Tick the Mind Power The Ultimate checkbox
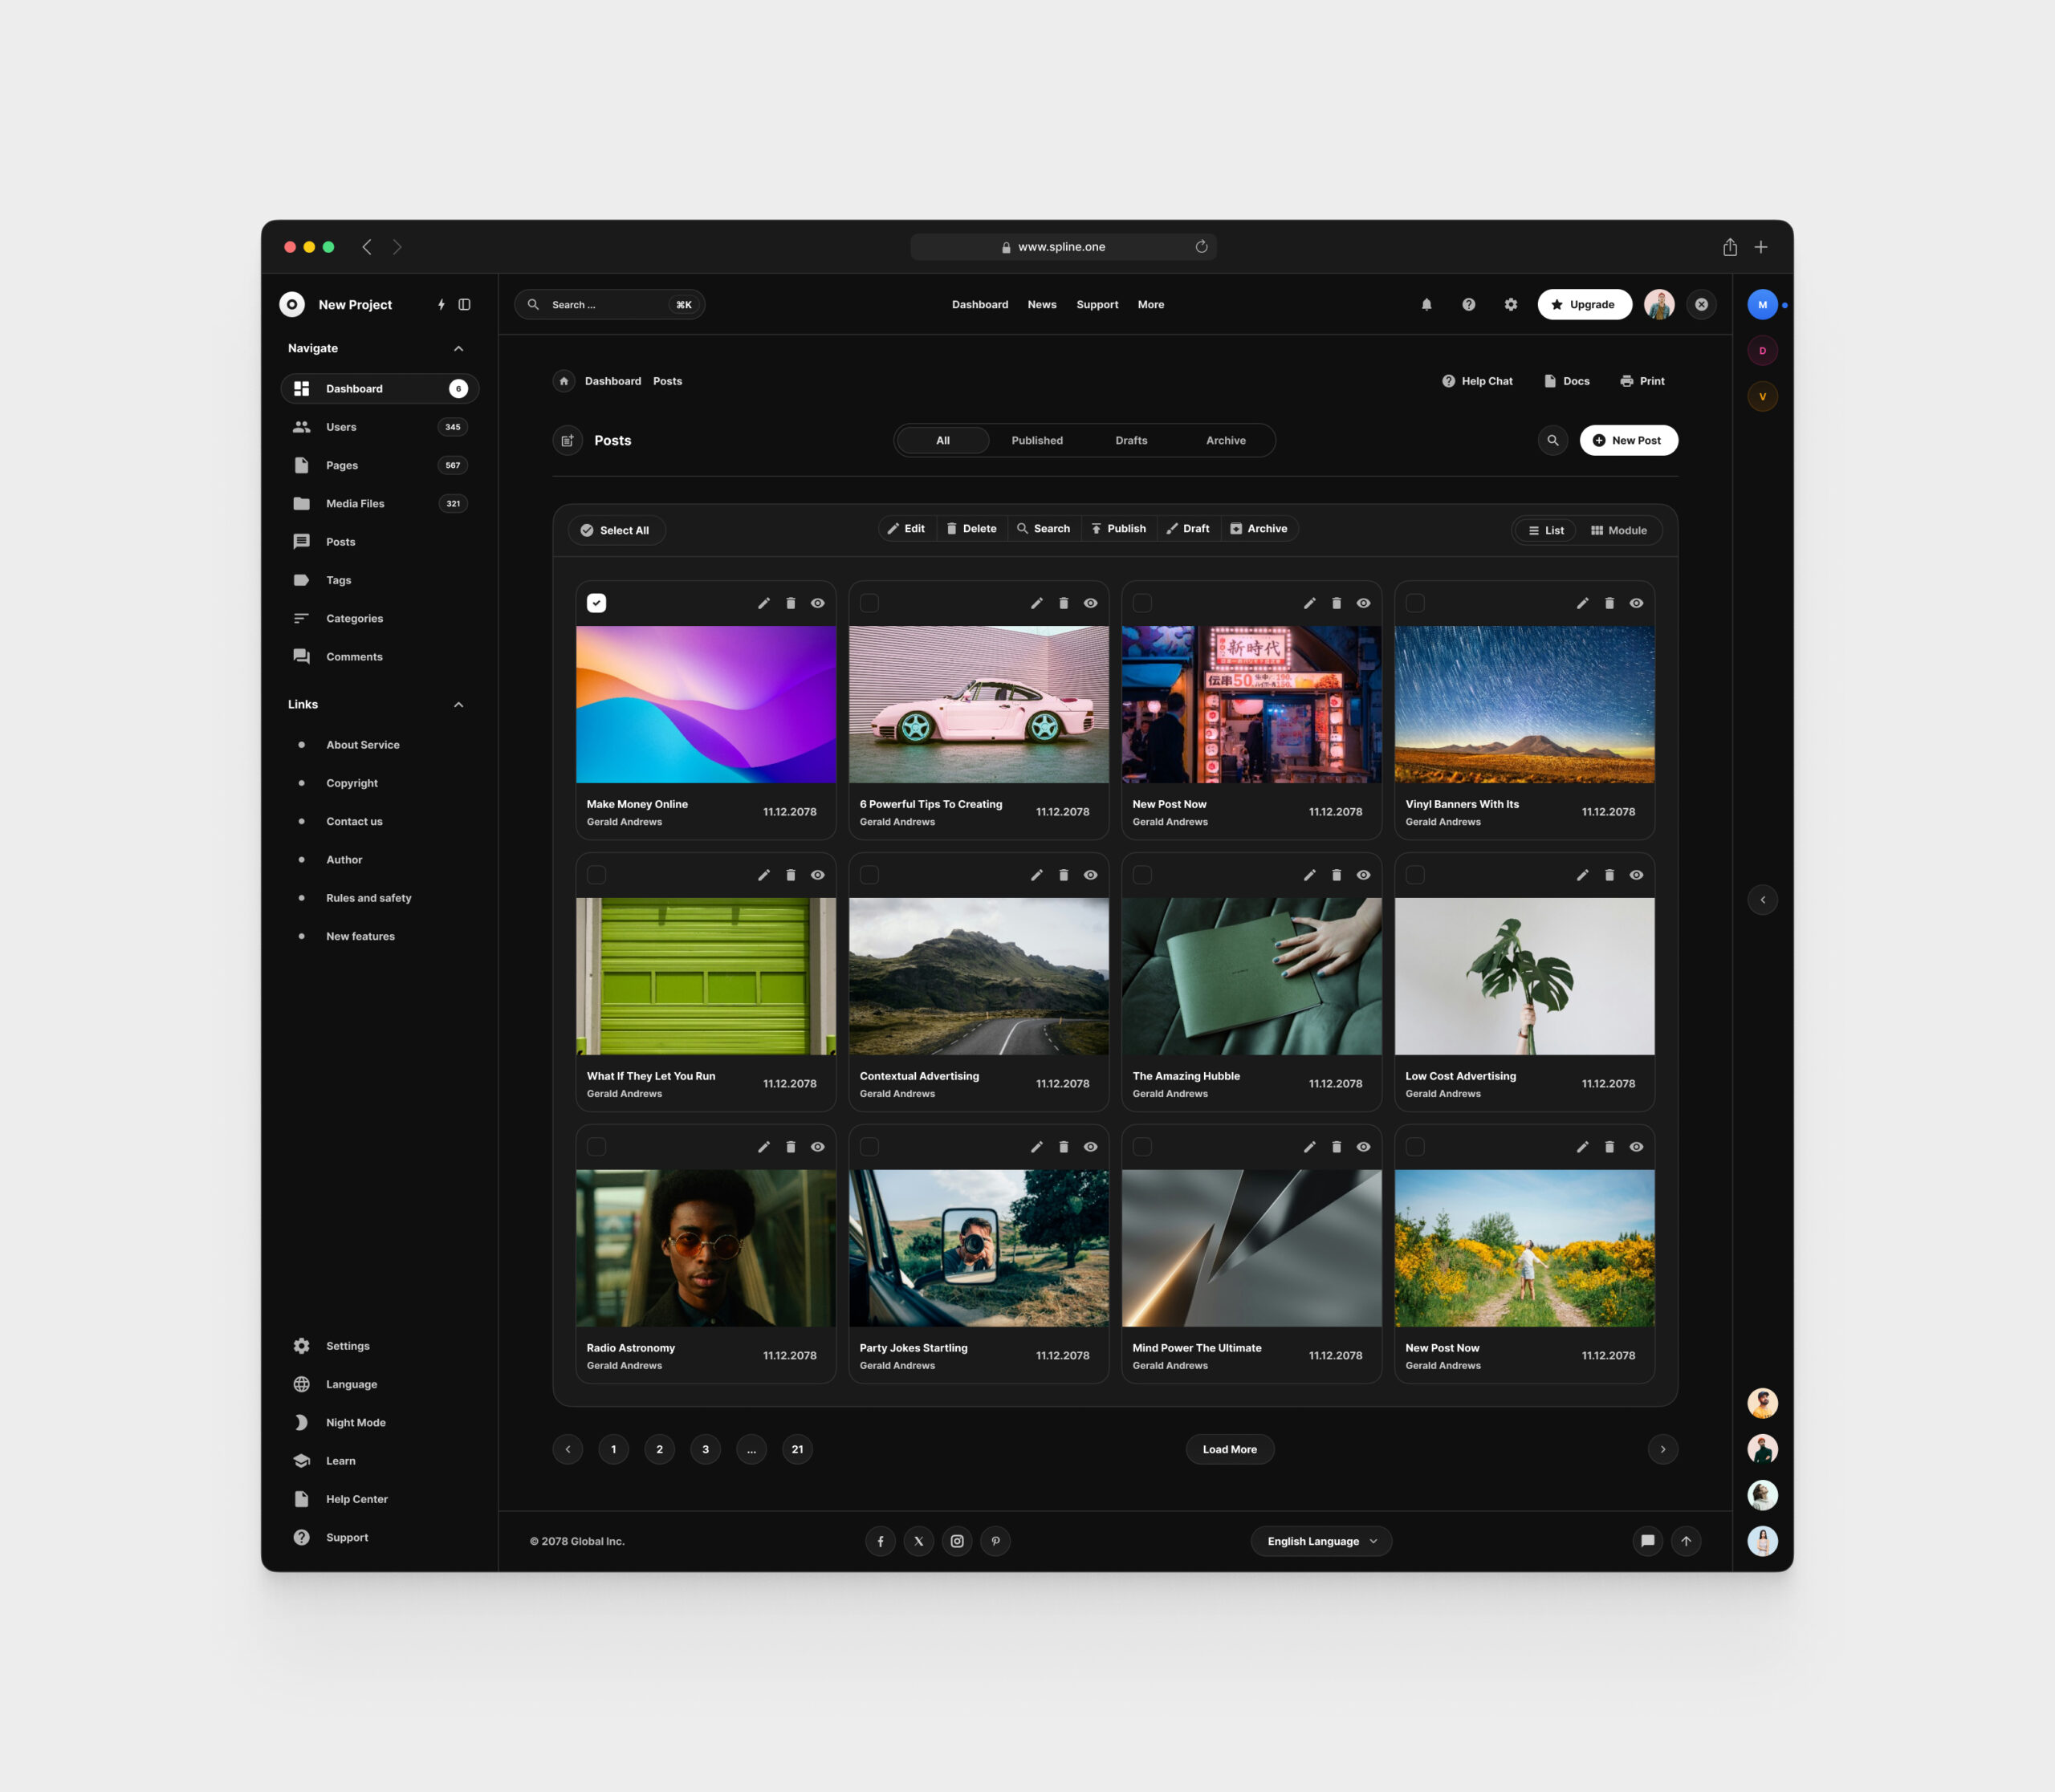The image size is (2055, 1792). click(x=1141, y=1147)
